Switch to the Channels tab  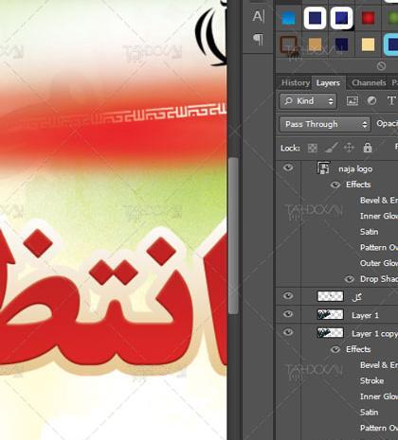tap(369, 83)
